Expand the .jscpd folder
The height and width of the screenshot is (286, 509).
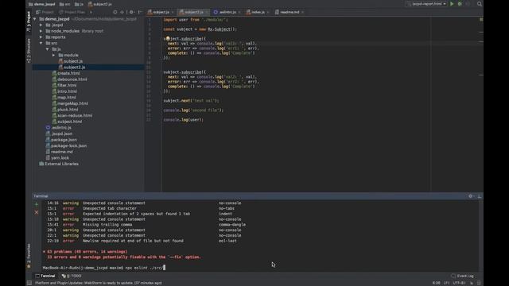point(41,25)
